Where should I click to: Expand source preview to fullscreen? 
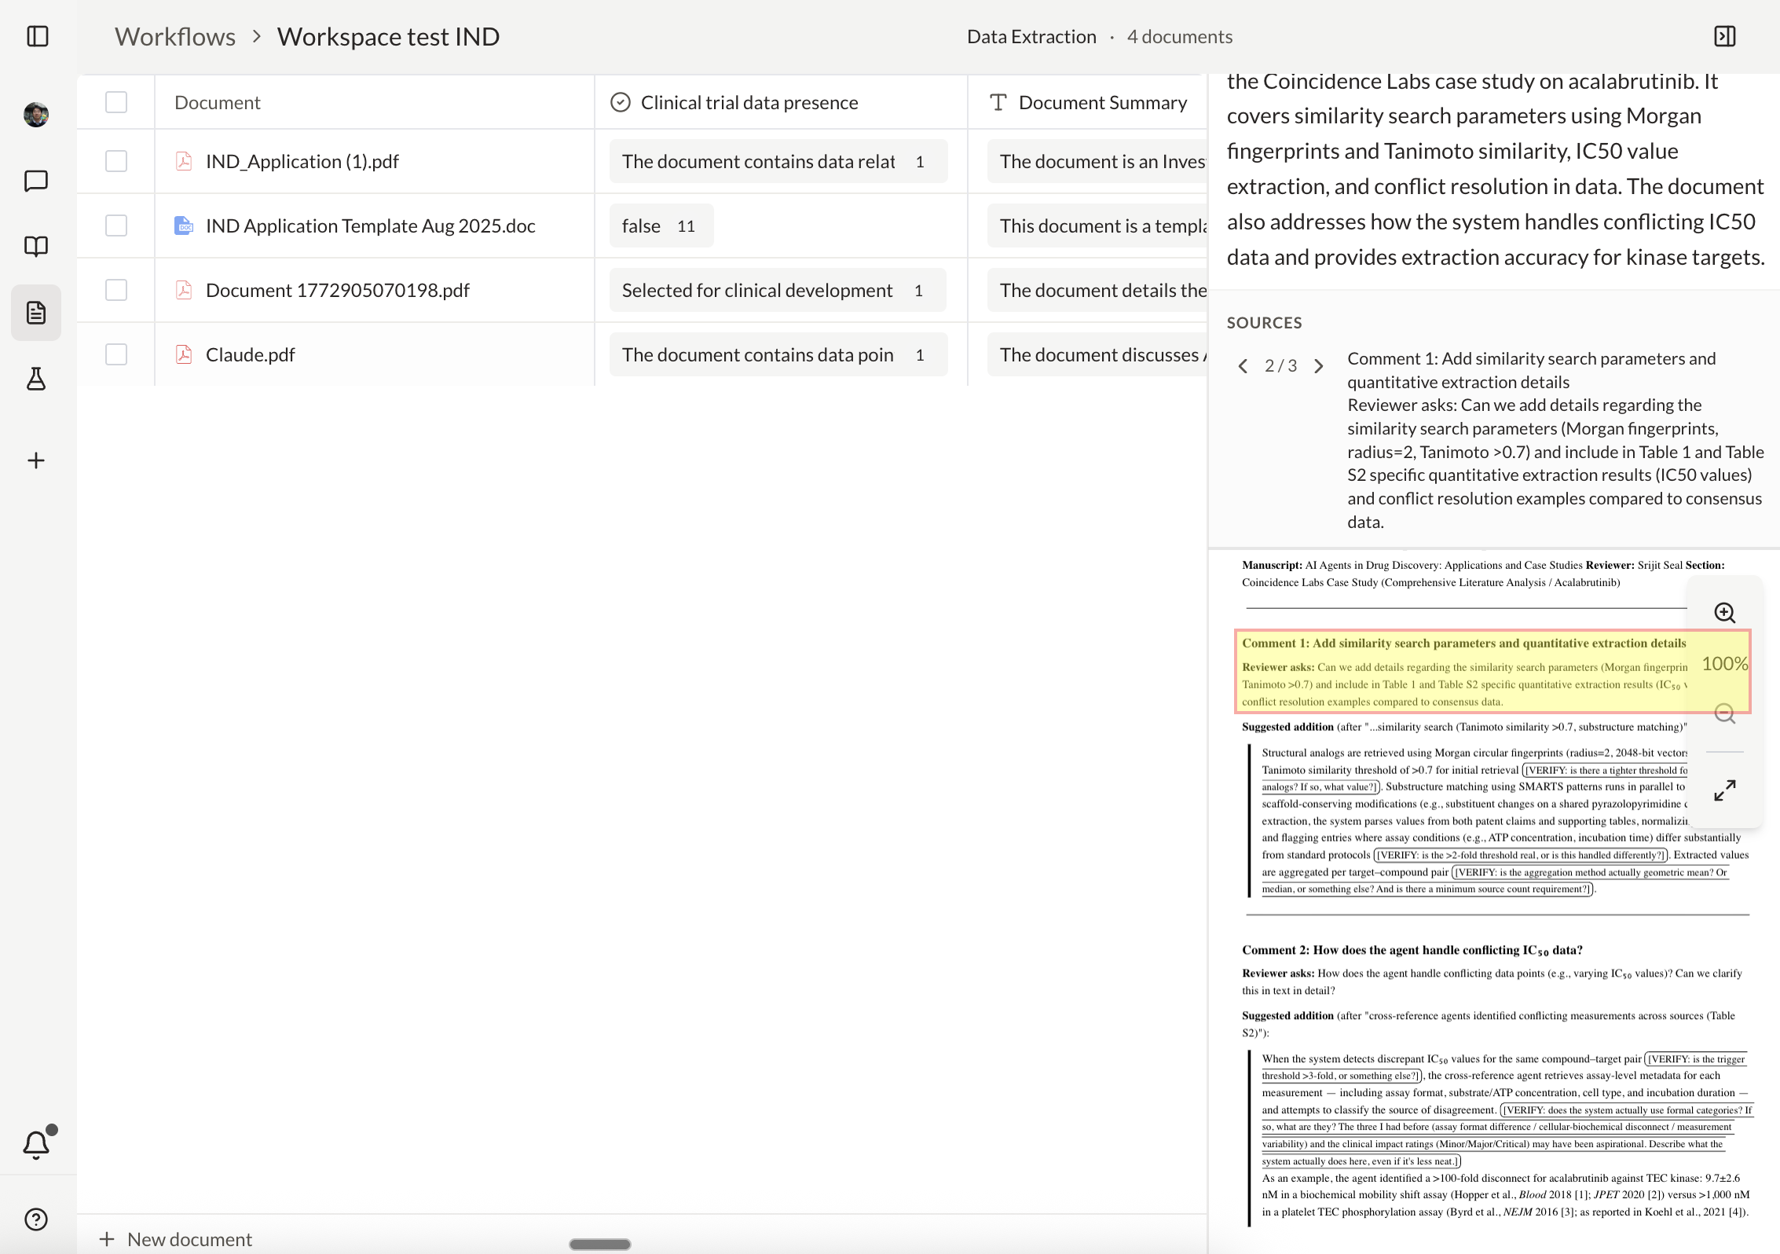(1725, 790)
